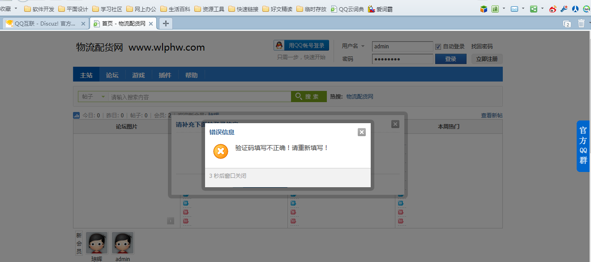Open the 学习社区 bookmark folder
591x262 pixels.
pyautogui.click(x=107, y=9)
